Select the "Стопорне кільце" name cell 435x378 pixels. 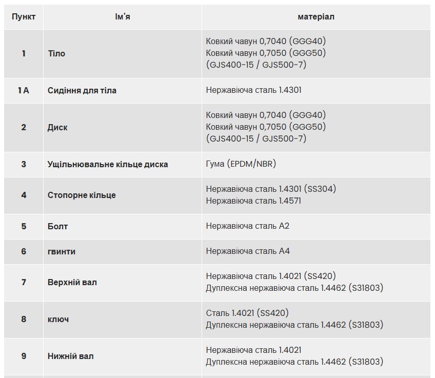(x=82, y=195)
